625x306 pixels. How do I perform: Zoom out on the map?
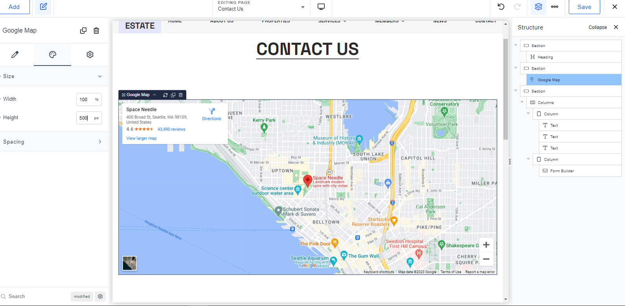[x=486, y=259]
